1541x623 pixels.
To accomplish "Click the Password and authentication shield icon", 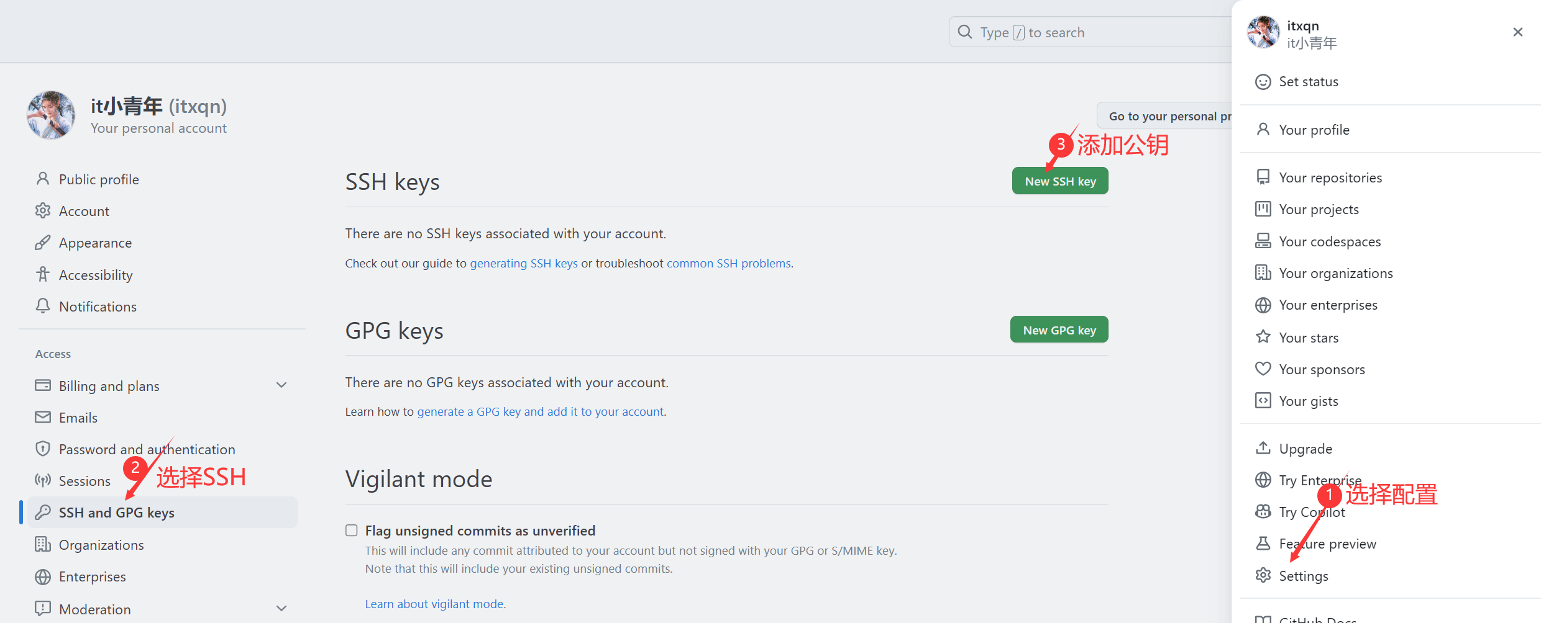I will 43,449.
